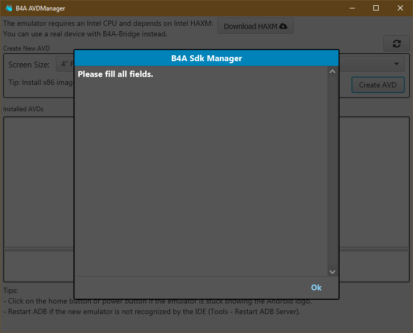Screen dimensions: 413x333
Task: Click the dialog scrollbar up arrow
Action: tap(332, 71)
